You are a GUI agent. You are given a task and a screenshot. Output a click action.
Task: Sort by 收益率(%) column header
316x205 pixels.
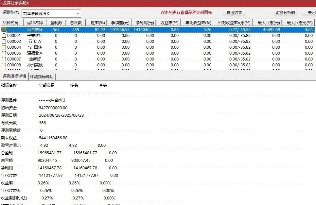(x=168, y=23)
